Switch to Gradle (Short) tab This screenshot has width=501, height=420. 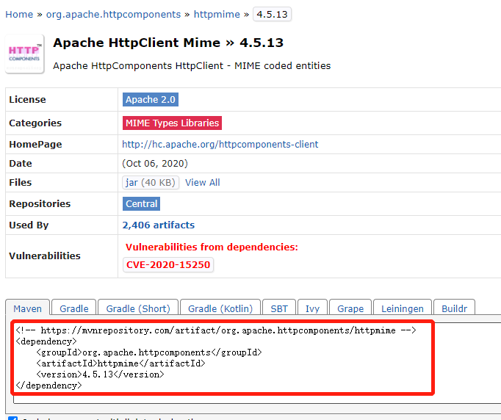click(138, 308)
